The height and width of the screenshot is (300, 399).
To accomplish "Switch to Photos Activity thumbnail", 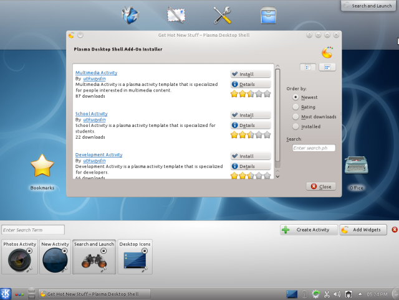I will pos(19,257).
